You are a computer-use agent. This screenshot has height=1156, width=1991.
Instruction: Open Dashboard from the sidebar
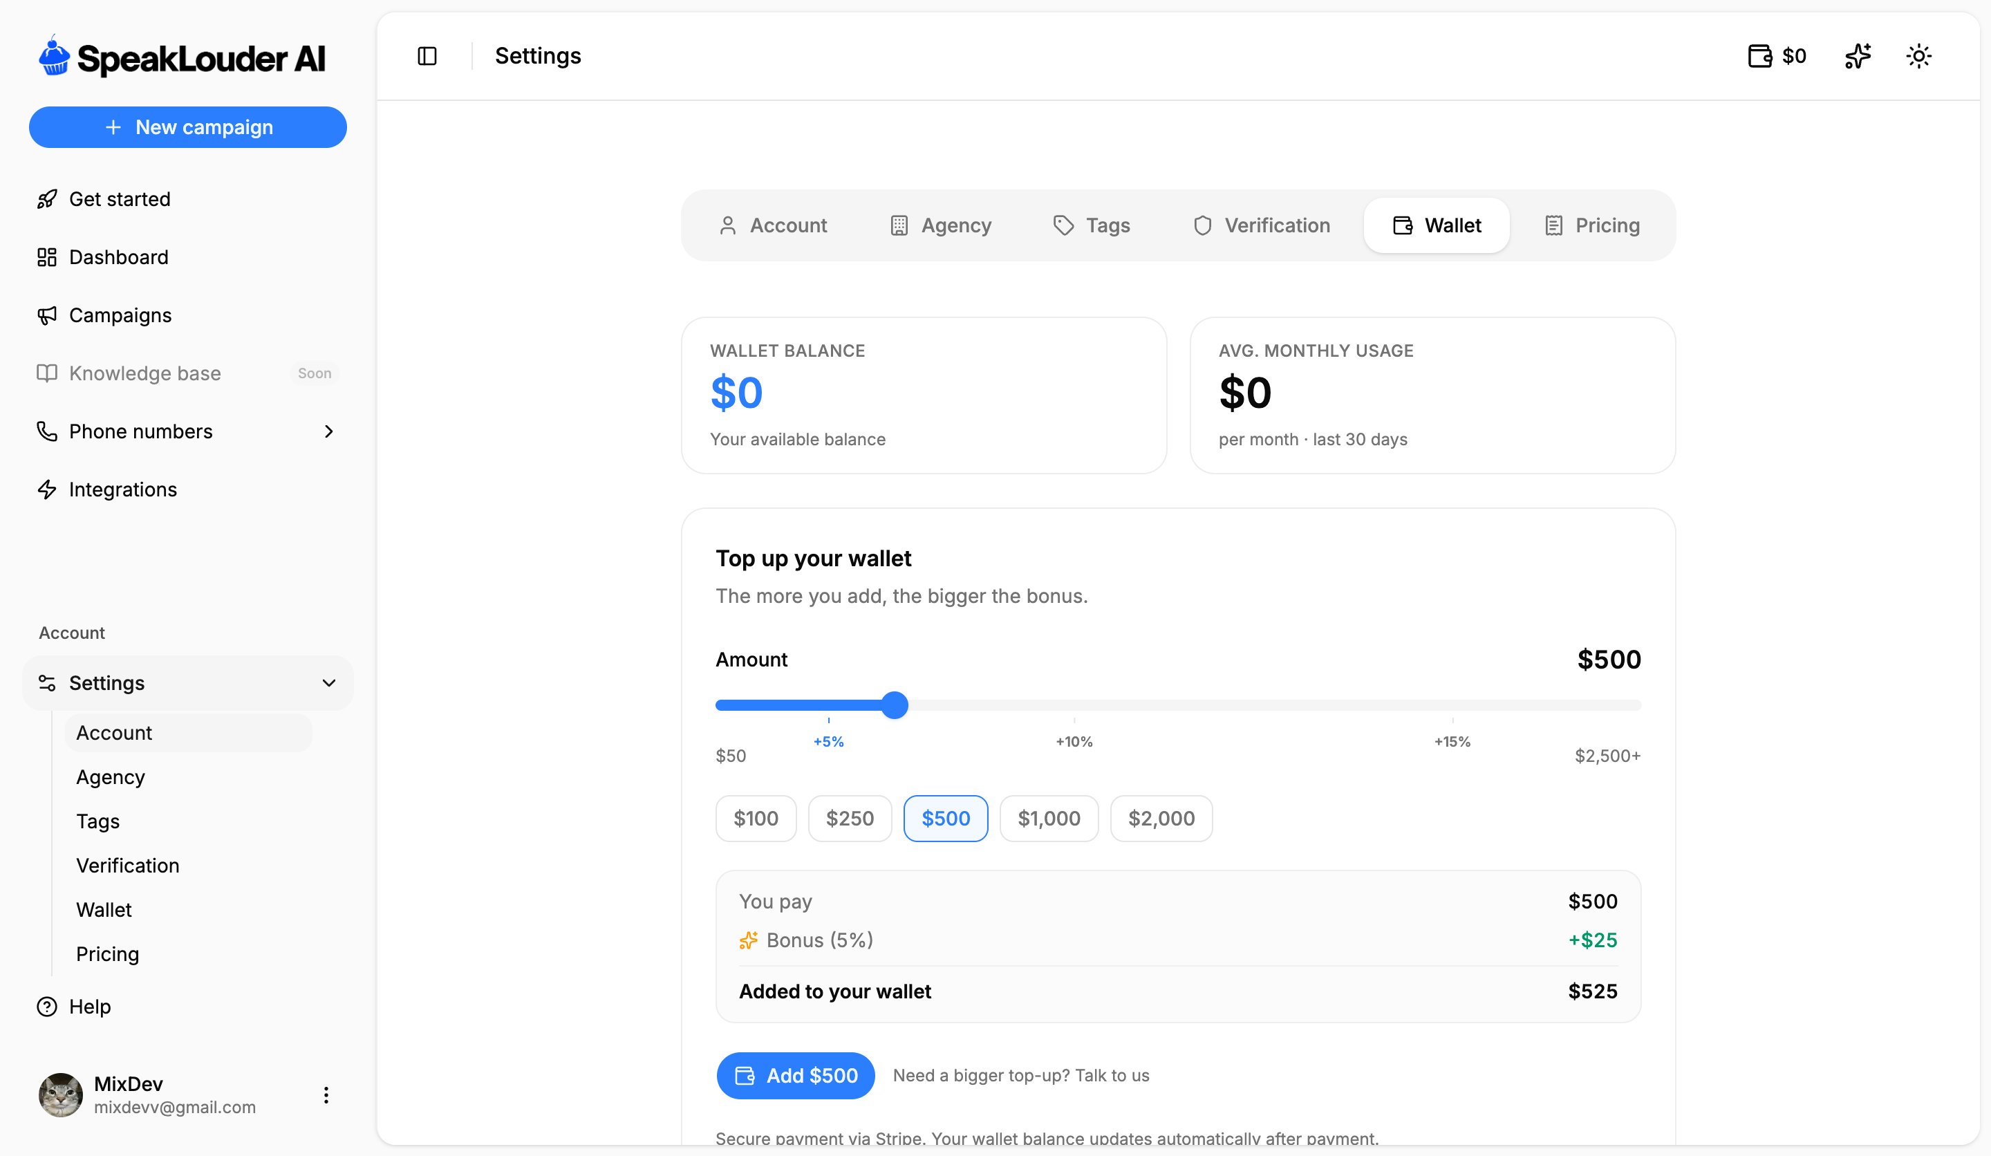[188, 257]
